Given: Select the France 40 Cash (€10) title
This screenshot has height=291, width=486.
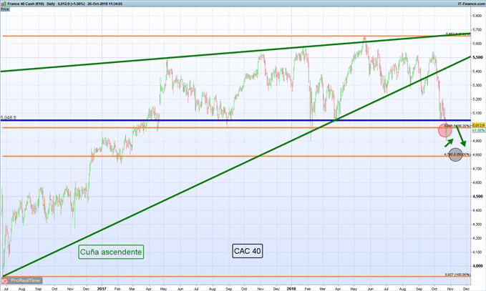Looking at the screenshot, I should [x=26, y=4].
